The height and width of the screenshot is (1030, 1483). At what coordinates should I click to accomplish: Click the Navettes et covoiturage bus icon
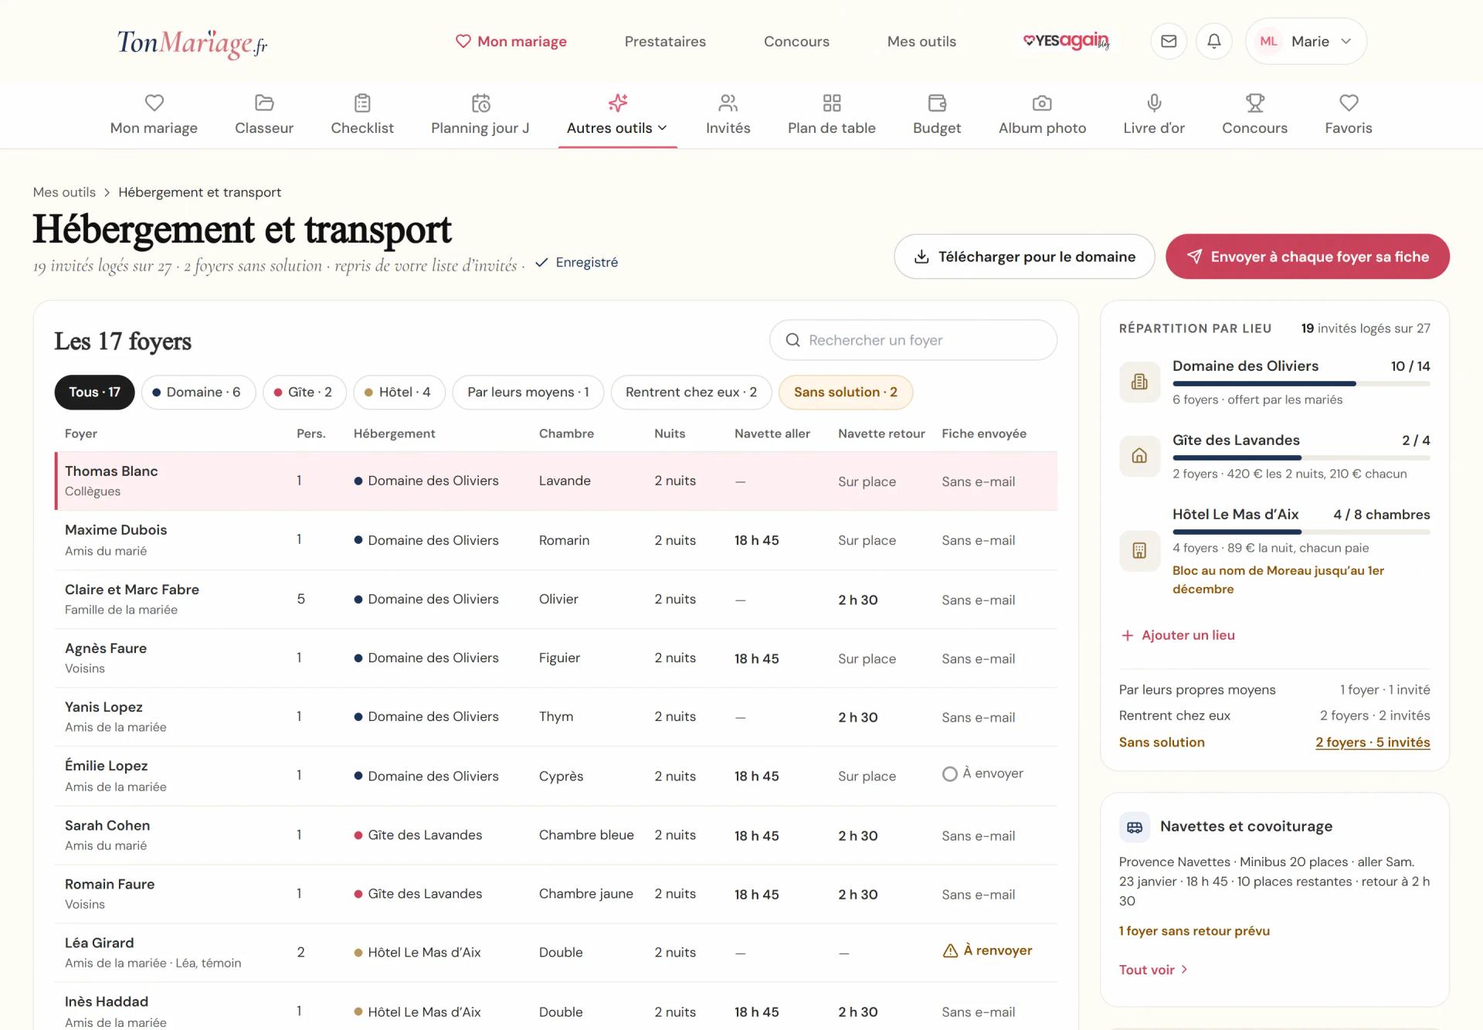[x=1135, y=827]
